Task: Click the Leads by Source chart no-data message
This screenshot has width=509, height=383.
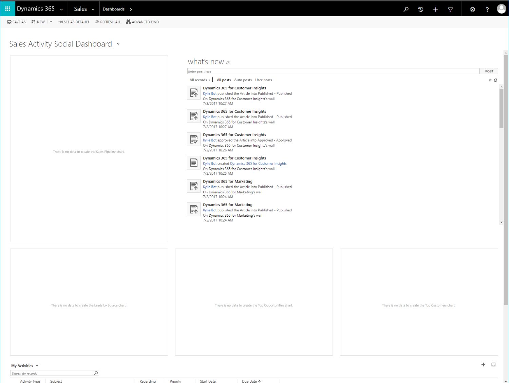Action: [89, 305]
